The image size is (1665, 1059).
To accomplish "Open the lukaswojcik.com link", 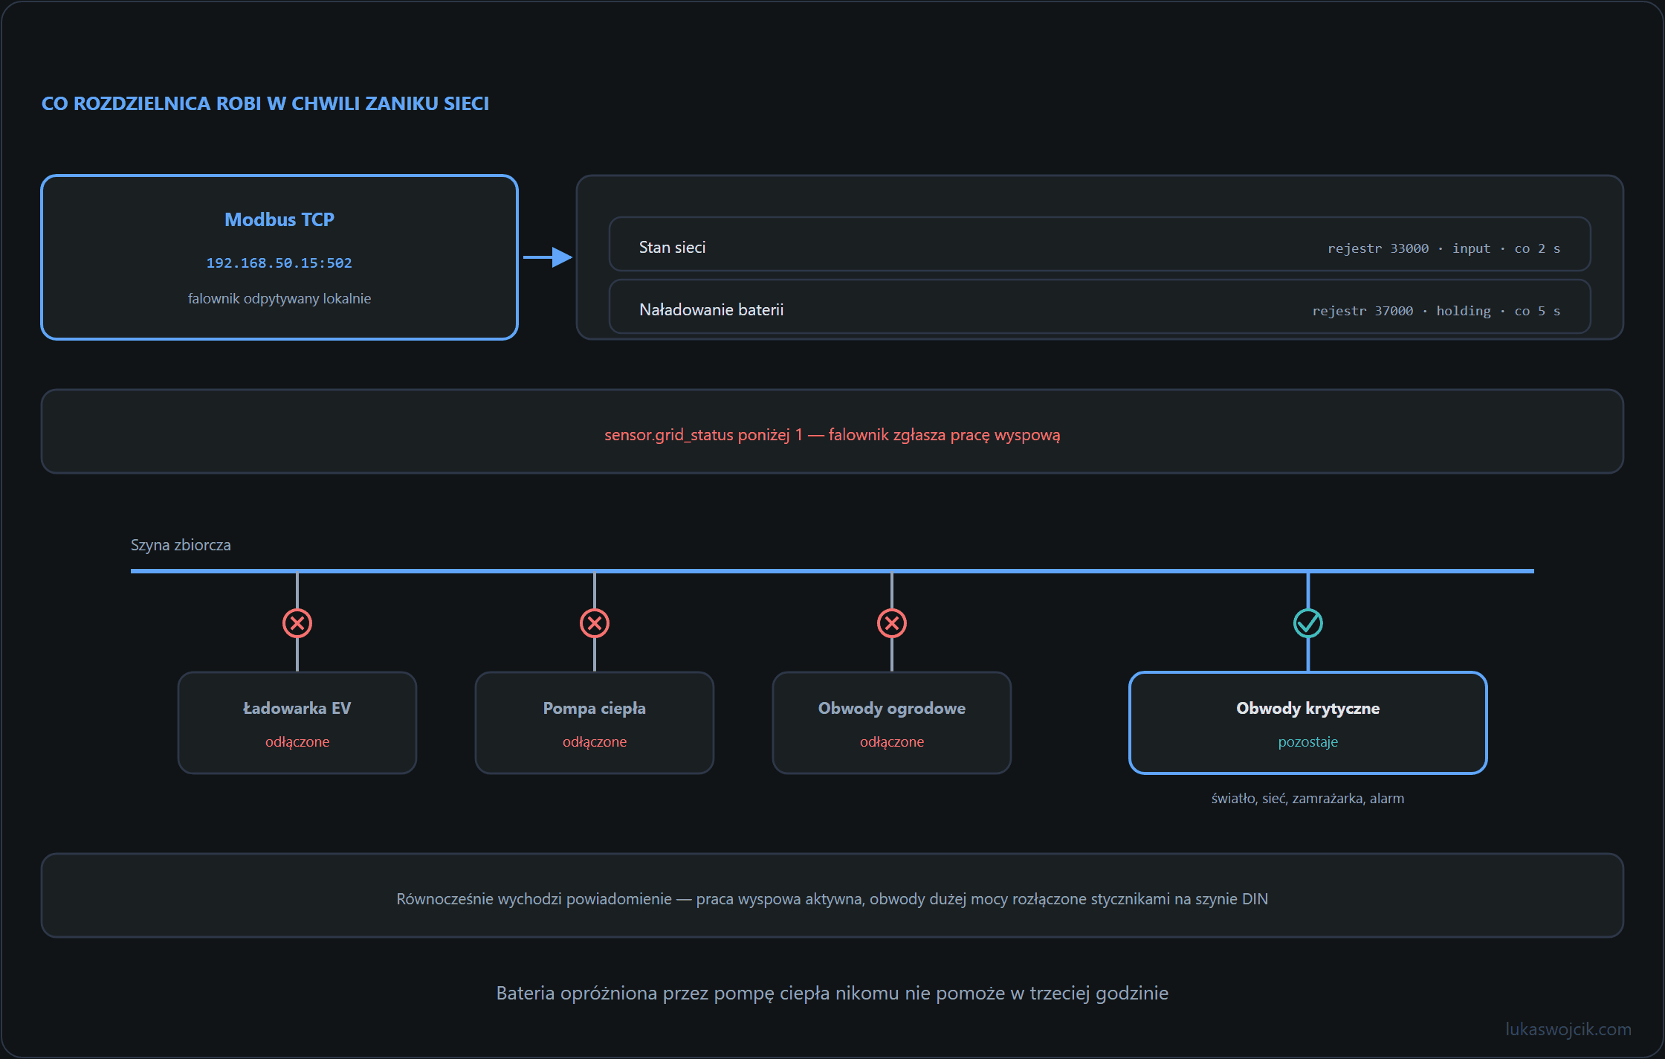I will pyautogui.click(x=1568, y=1029).
